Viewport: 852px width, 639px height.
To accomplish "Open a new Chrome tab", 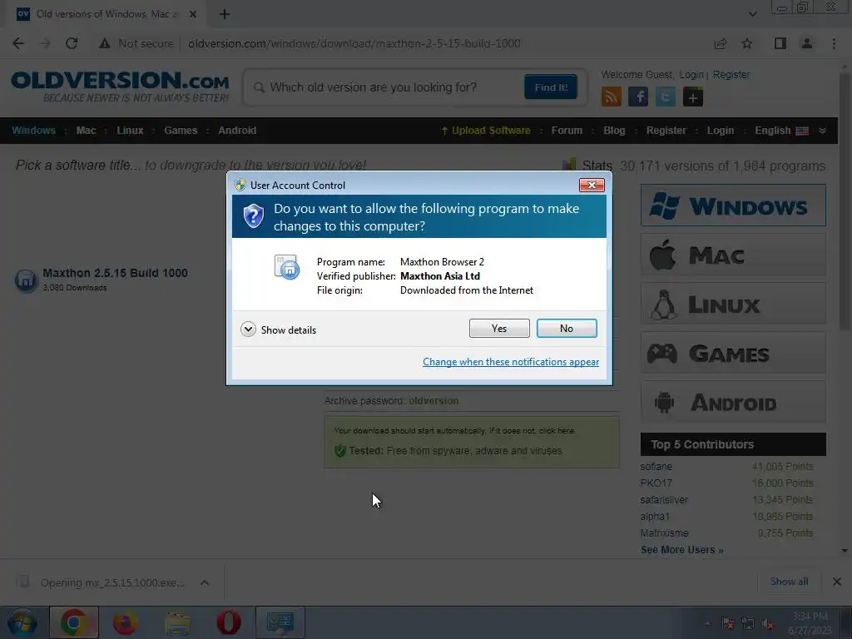I will point(225,14).
